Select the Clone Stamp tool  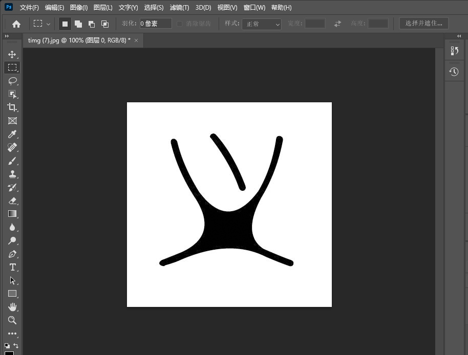pyautogui.click(x=12, y=174)
